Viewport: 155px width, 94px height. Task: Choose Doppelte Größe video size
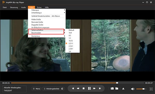47,25
